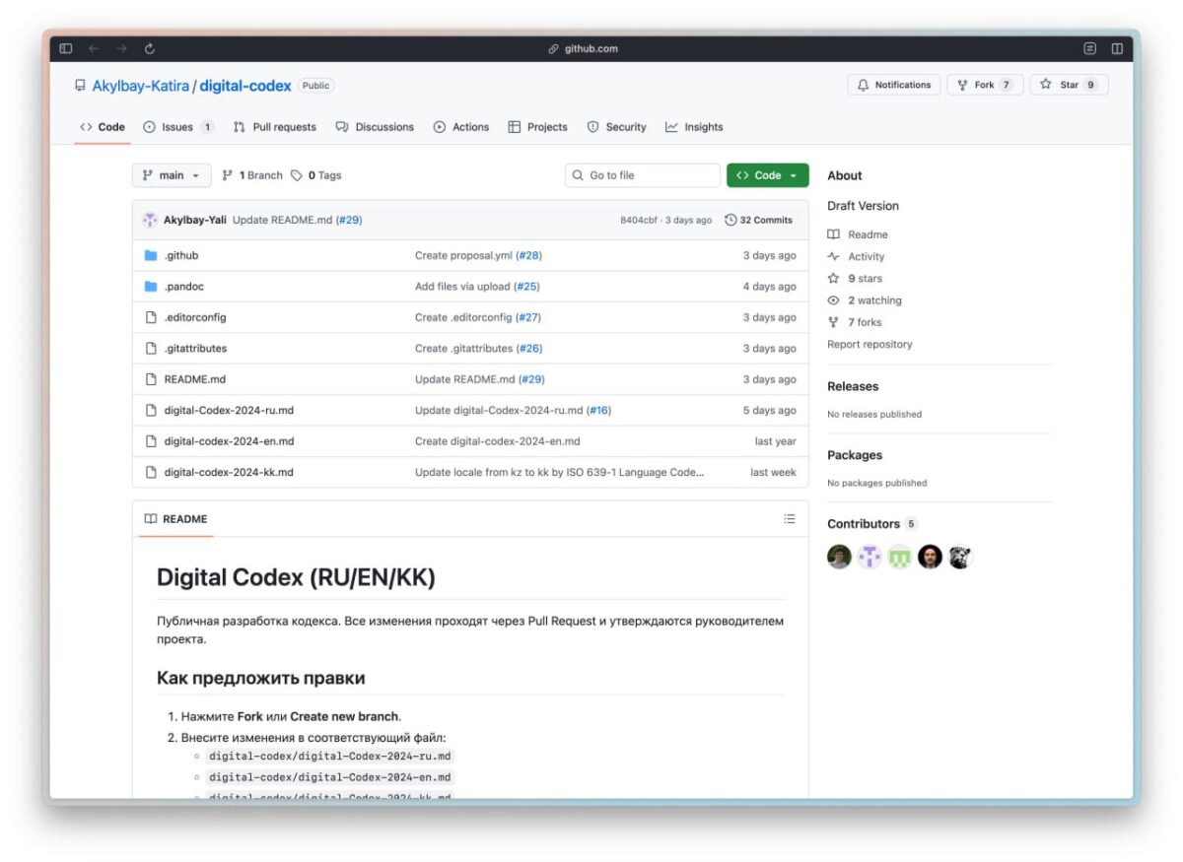Open commit history via the 32 Commits clock icon

pyautogui.click(x=729, y=219)
